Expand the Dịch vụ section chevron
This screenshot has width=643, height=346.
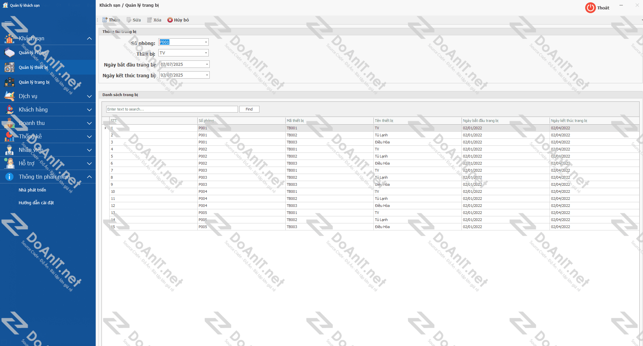[89, 96]
